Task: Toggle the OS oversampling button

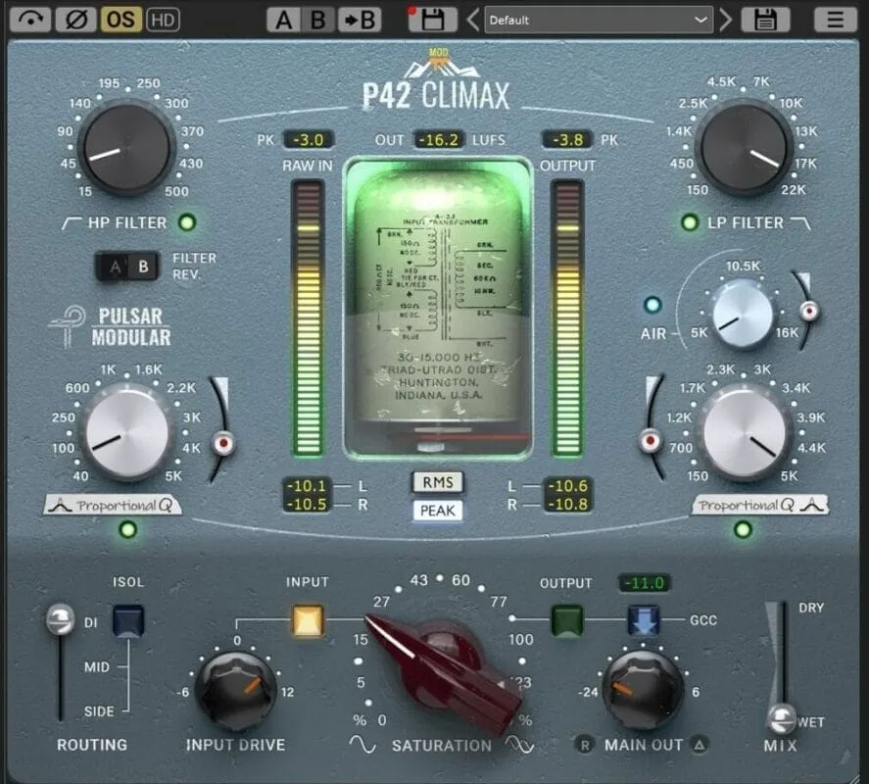Action: 121,20
